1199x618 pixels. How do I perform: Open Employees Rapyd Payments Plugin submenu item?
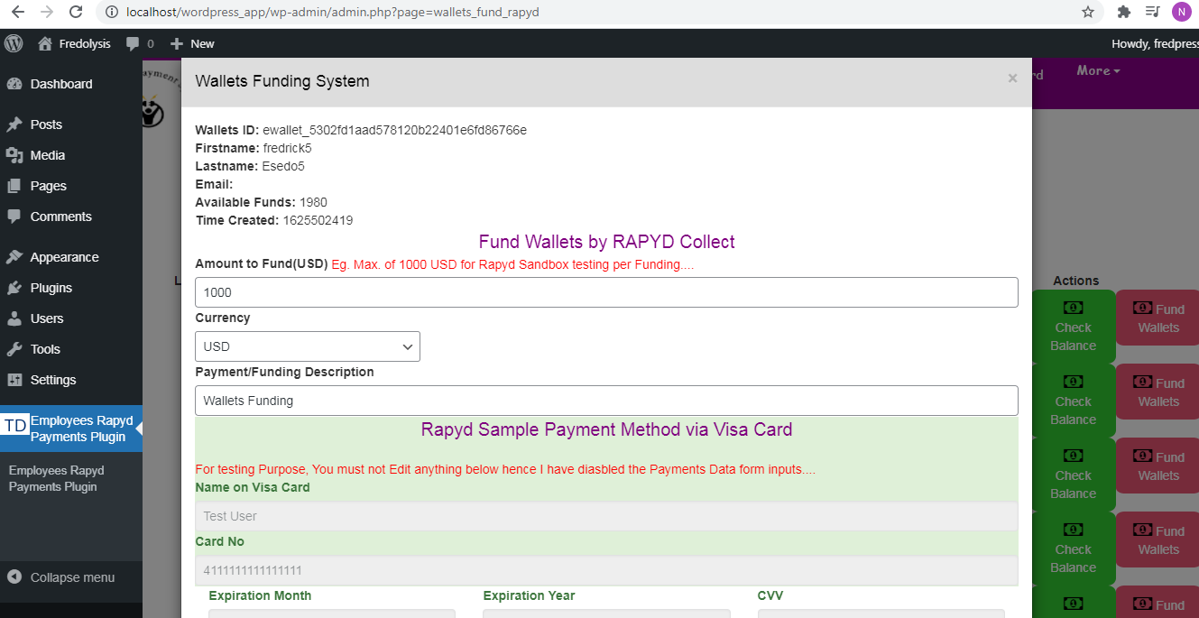[57, 478]
